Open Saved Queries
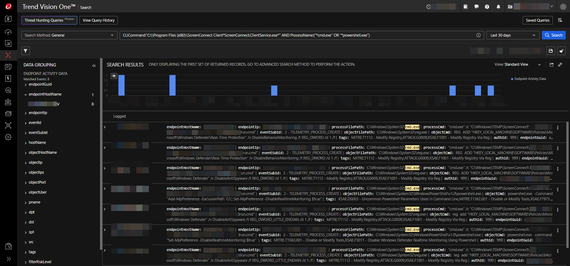This screenshot has height=266, width=570. 537,20
